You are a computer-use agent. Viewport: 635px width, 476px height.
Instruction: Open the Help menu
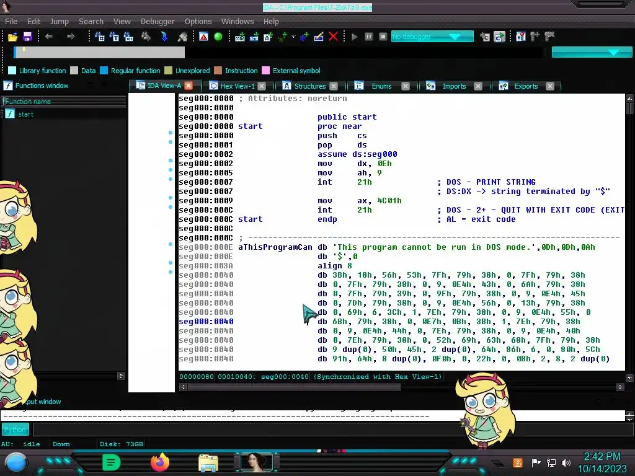tap(271, 22)
